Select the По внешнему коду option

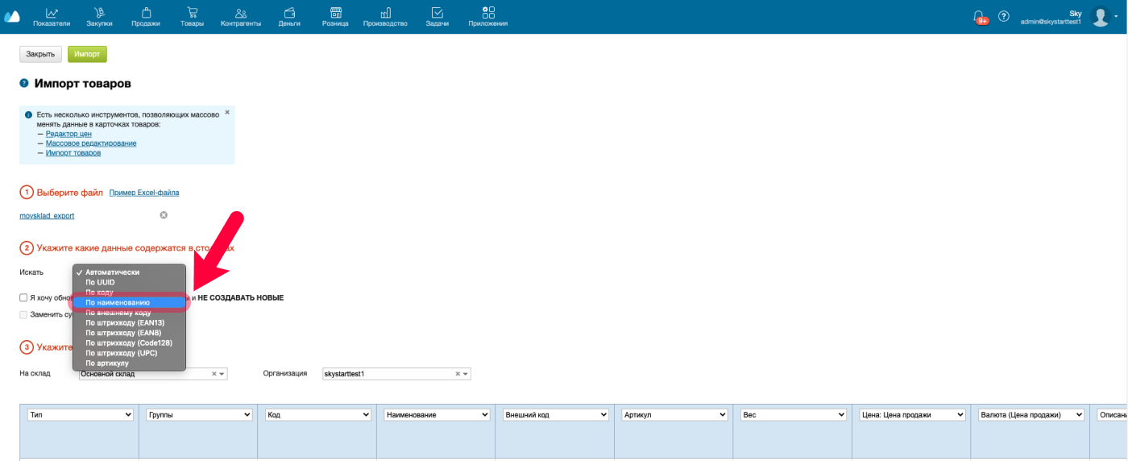[x=130, y=313]
